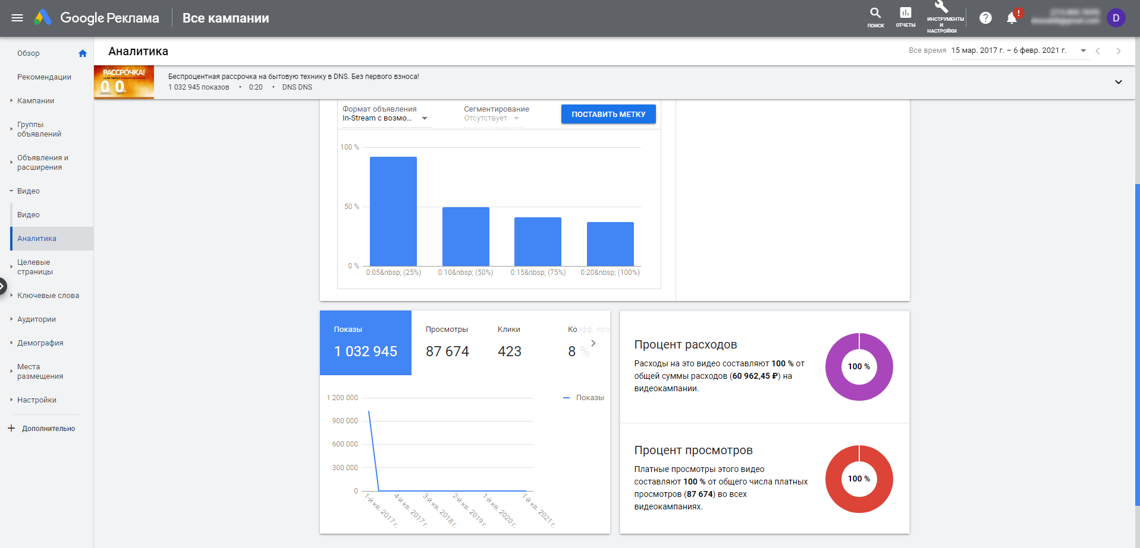Show next metrics with right chevron
The image size is (1140, 548).
(x=593, y=343)
